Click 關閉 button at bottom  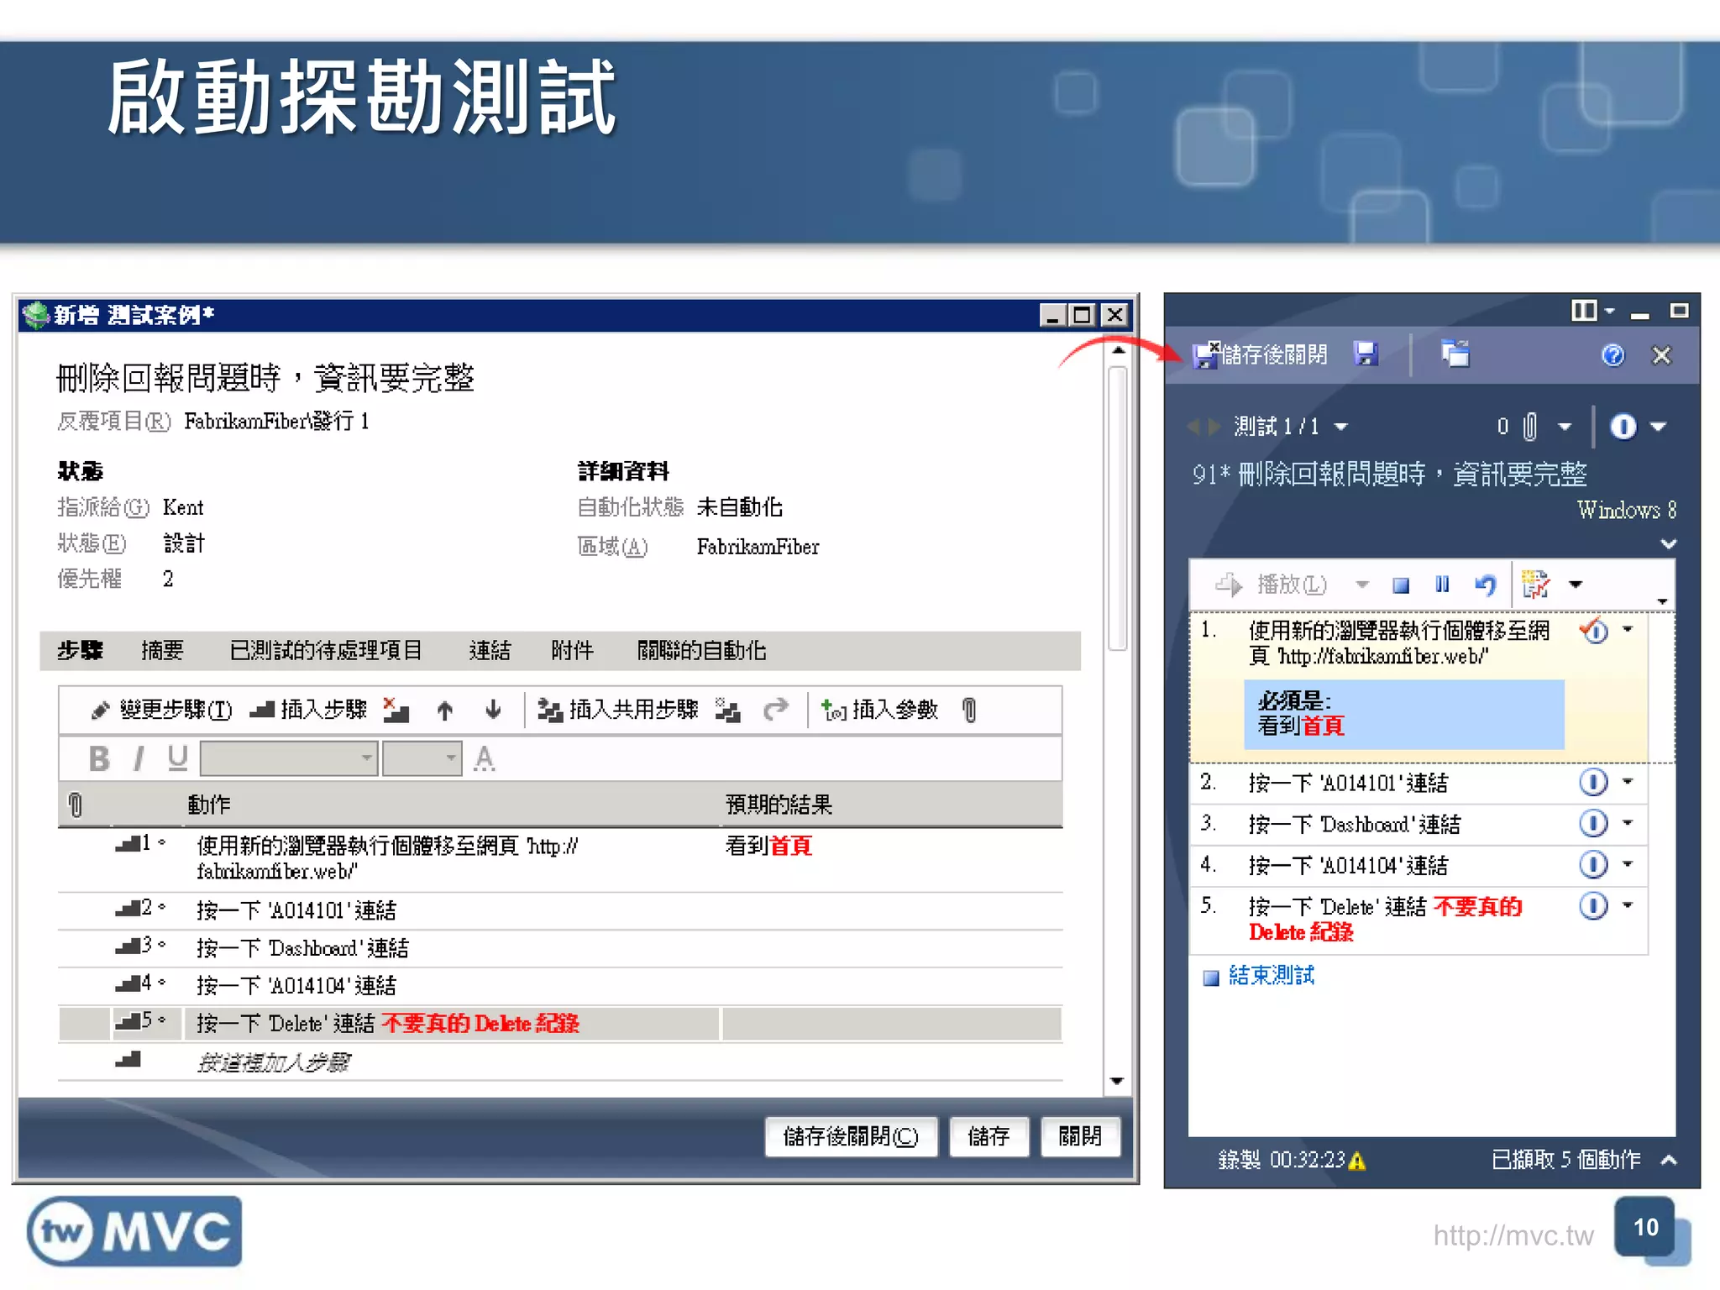1079,1137
